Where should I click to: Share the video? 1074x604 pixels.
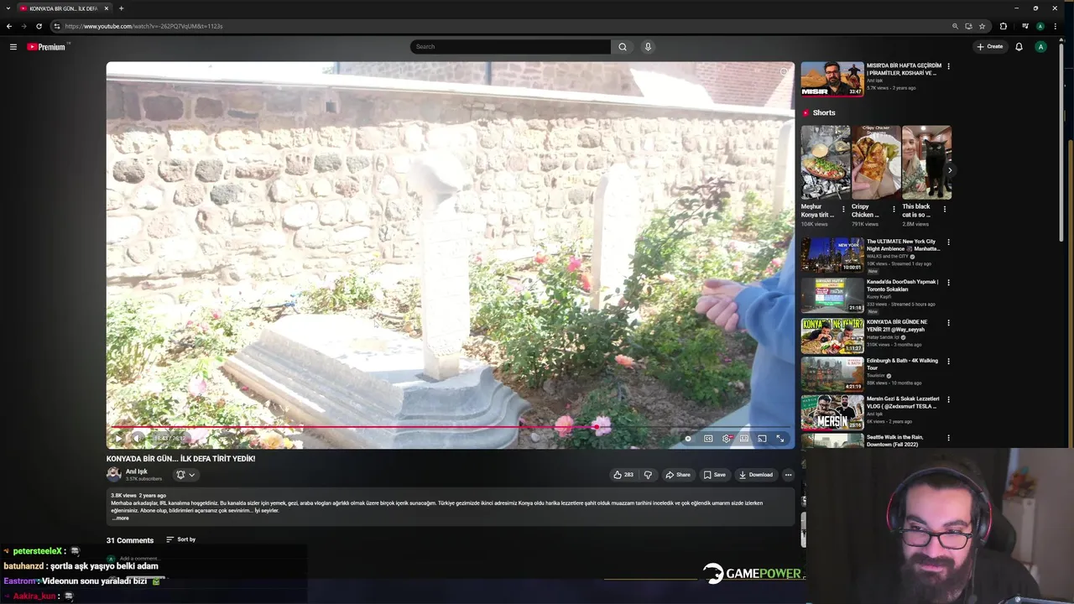click(x=678, y=475)
